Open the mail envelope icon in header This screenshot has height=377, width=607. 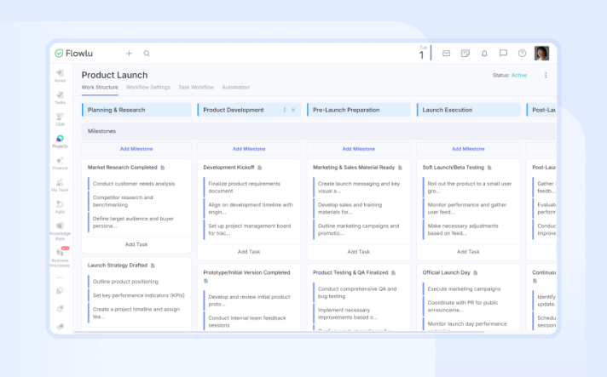click(446, 53)
